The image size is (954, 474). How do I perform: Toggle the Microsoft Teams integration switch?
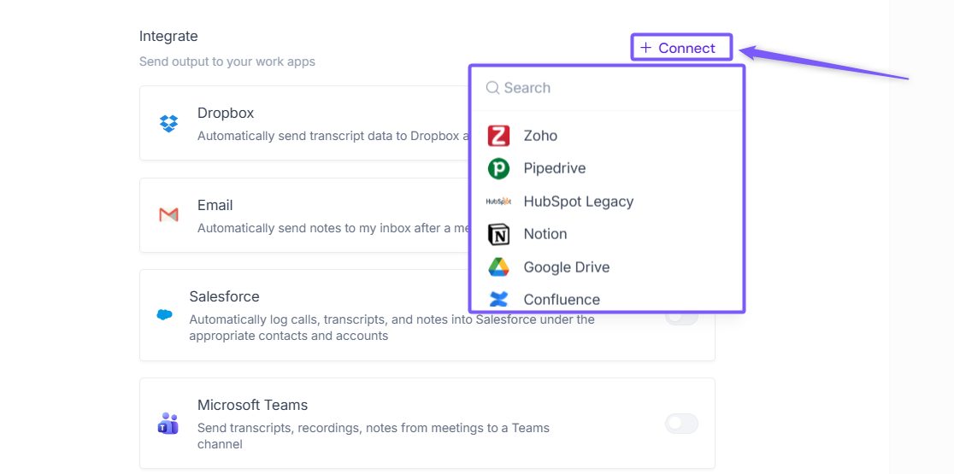pos(681,424)
